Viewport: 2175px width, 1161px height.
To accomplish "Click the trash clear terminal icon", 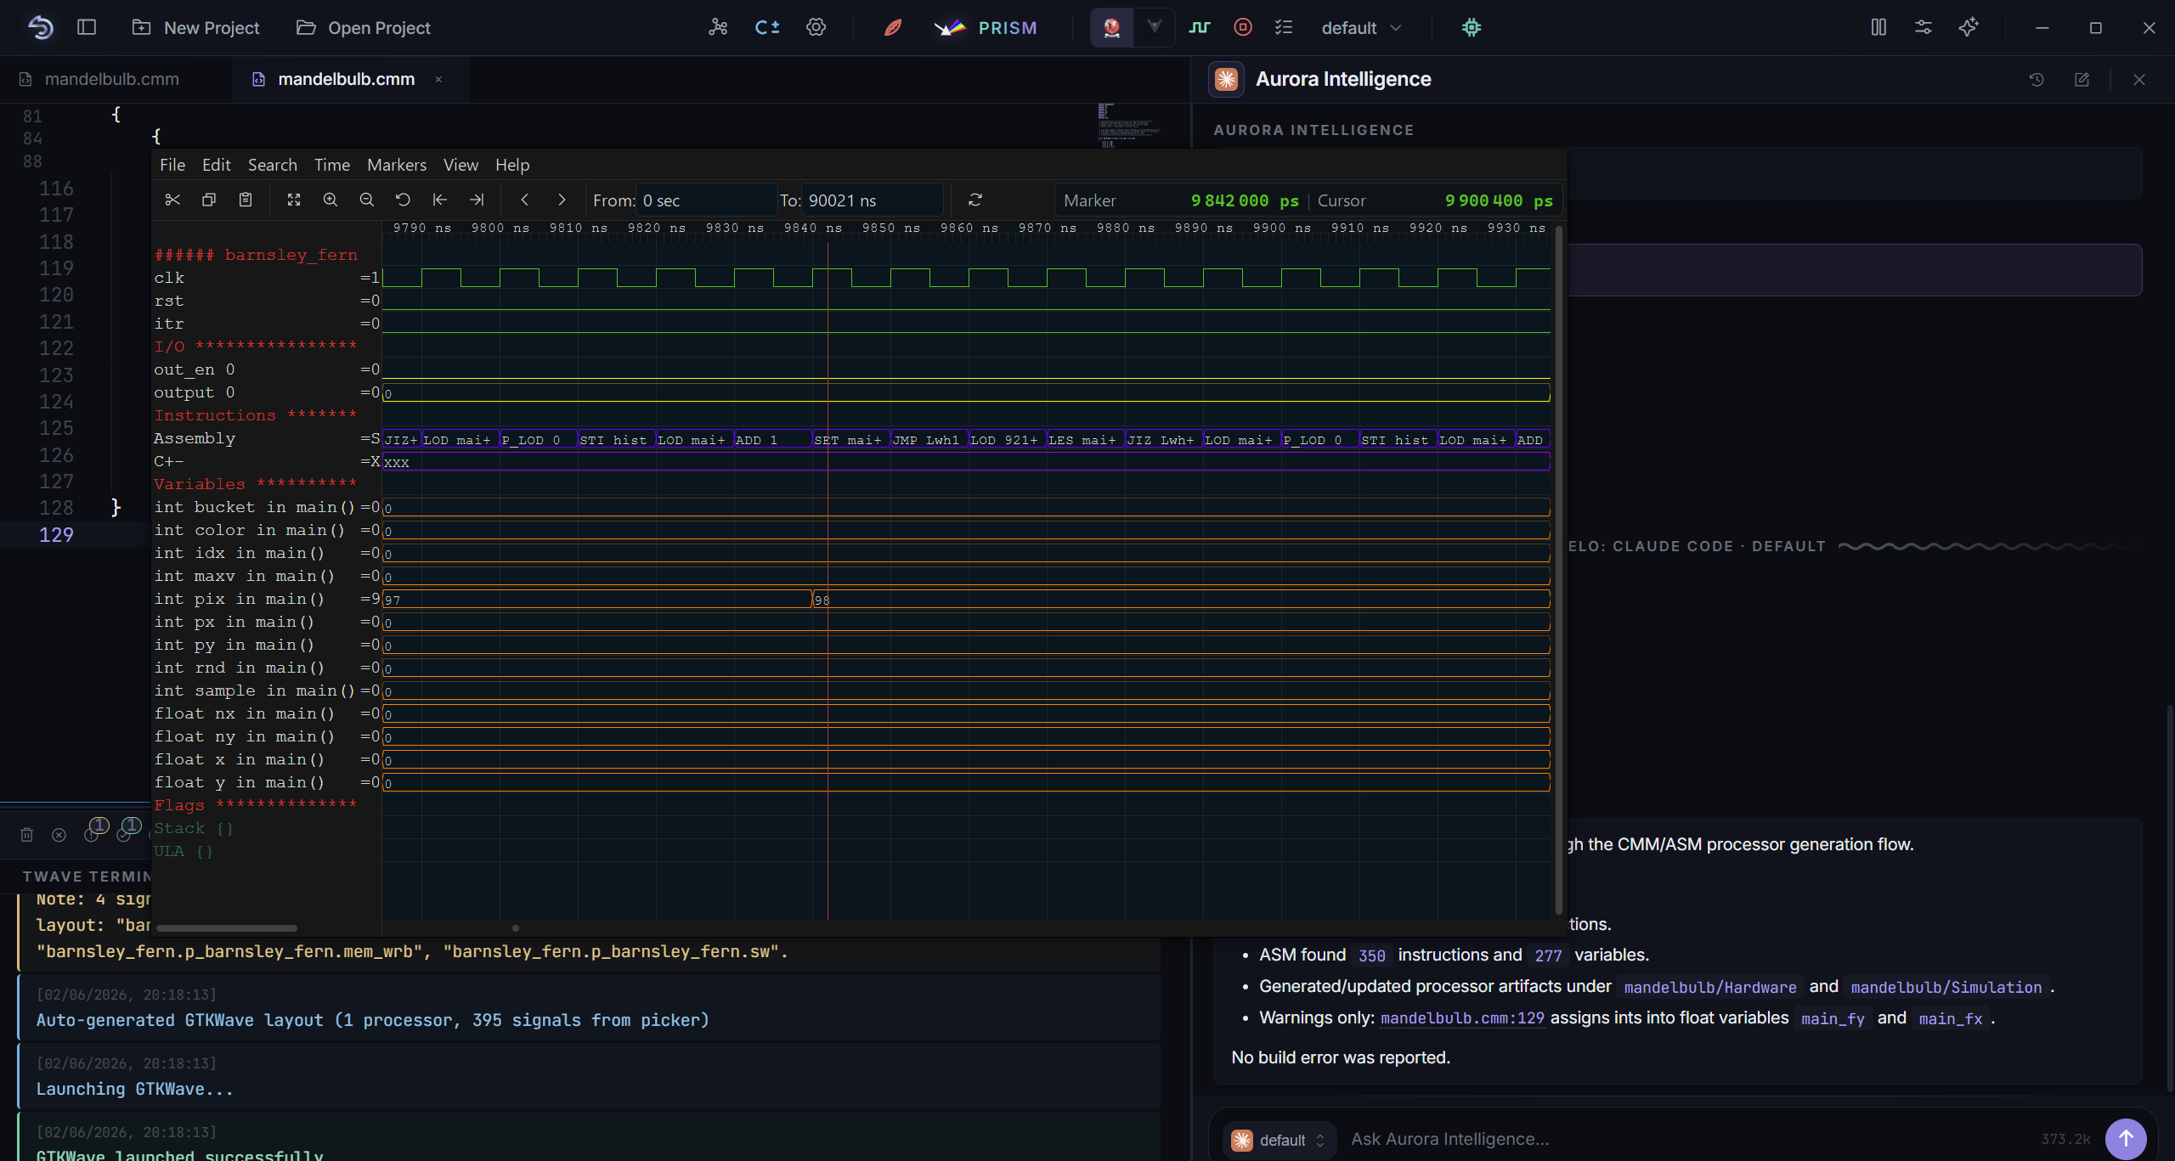I will coord(26,835).
